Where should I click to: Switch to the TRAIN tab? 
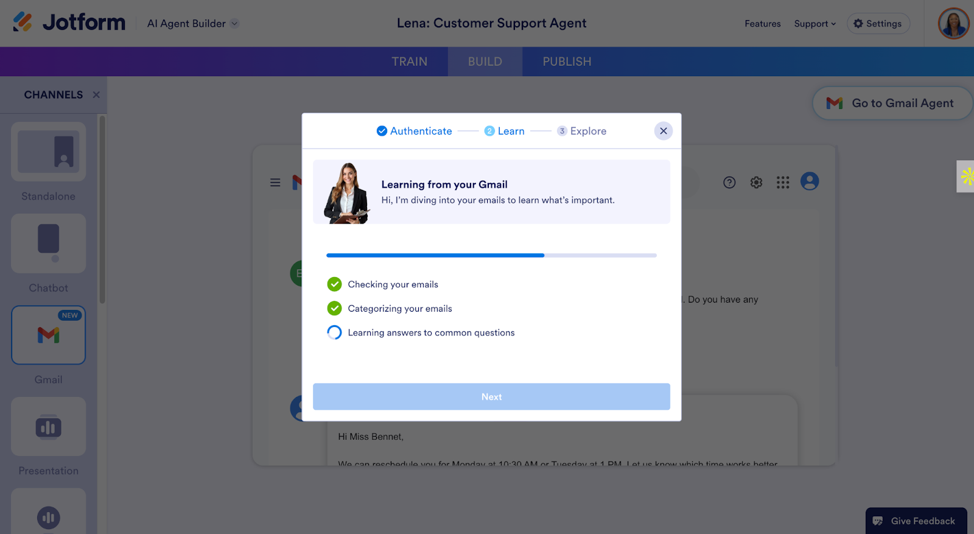(409, 61)
